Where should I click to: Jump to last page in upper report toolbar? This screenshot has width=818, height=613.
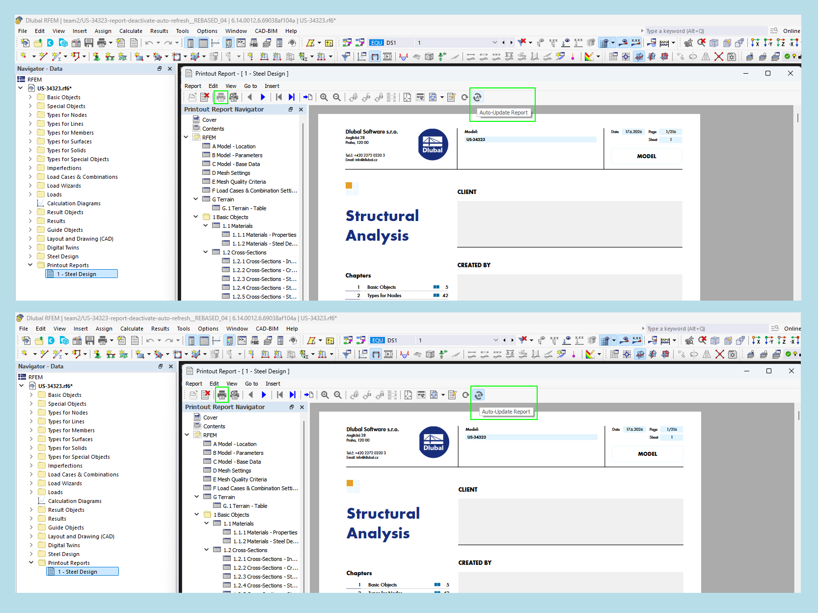click(x=292, y=97)
